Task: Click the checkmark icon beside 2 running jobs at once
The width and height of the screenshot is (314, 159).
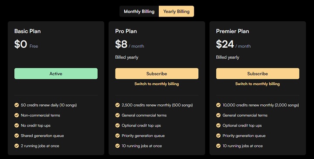Action: 17,146
